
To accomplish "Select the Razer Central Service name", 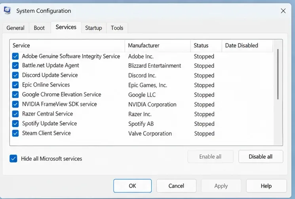I will (48, 114).
